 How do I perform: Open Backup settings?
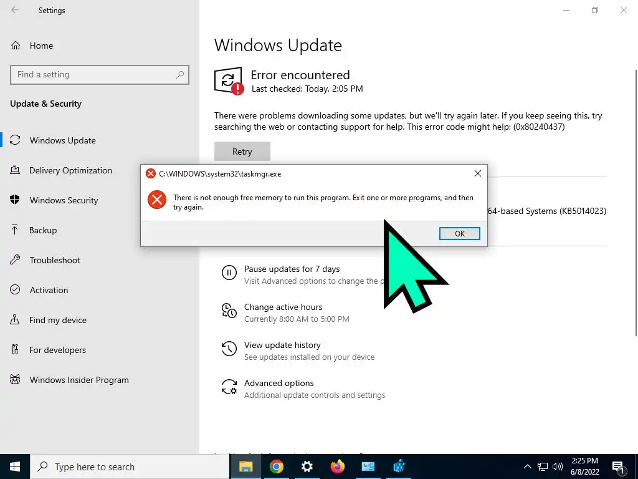(43, 230)
